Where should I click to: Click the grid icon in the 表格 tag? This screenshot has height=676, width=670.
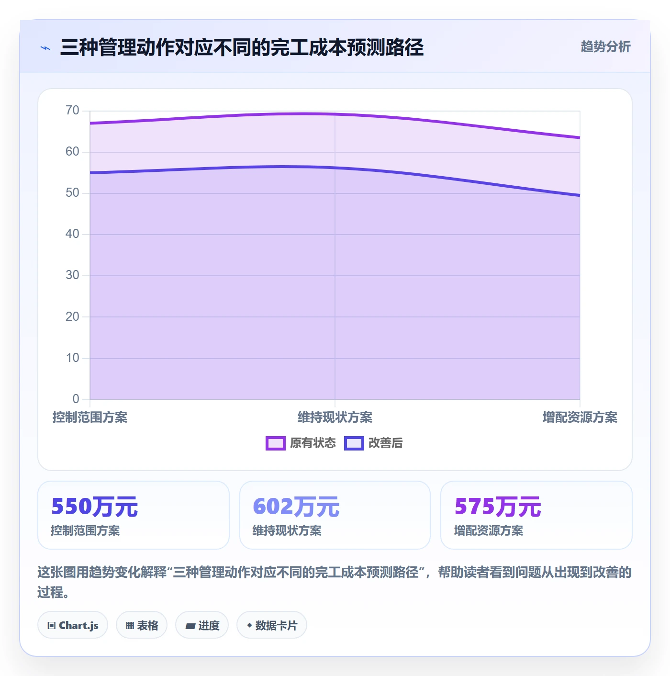(130, 625)
